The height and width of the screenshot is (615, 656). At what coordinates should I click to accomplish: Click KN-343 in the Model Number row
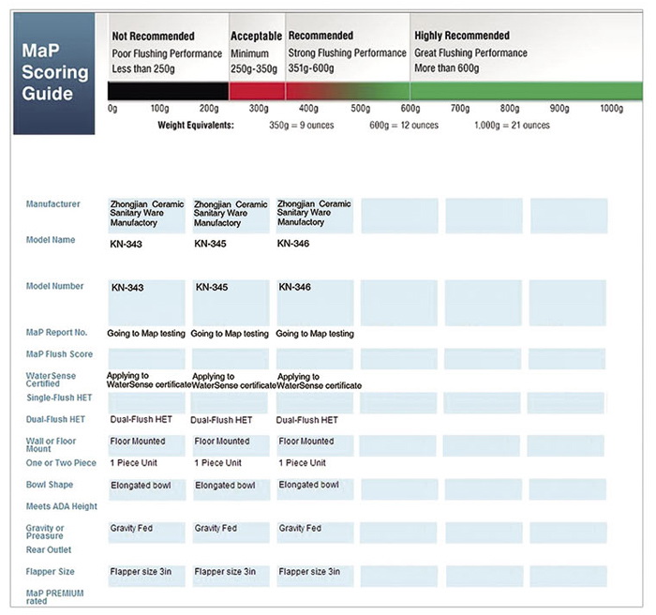tap(127, 288)
